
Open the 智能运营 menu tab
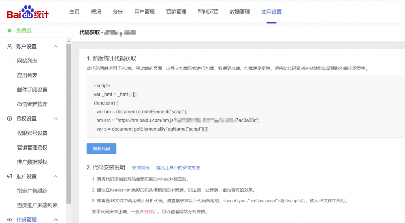tap(208, 12)
